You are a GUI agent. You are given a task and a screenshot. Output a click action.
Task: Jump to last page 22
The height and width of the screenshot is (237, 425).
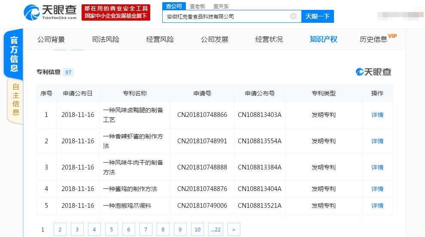click(x=216, y=230)
